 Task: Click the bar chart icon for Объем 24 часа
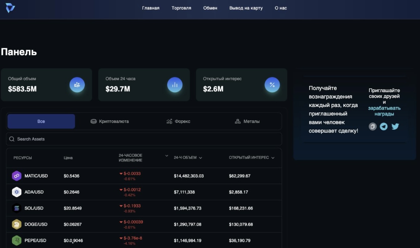174,85
